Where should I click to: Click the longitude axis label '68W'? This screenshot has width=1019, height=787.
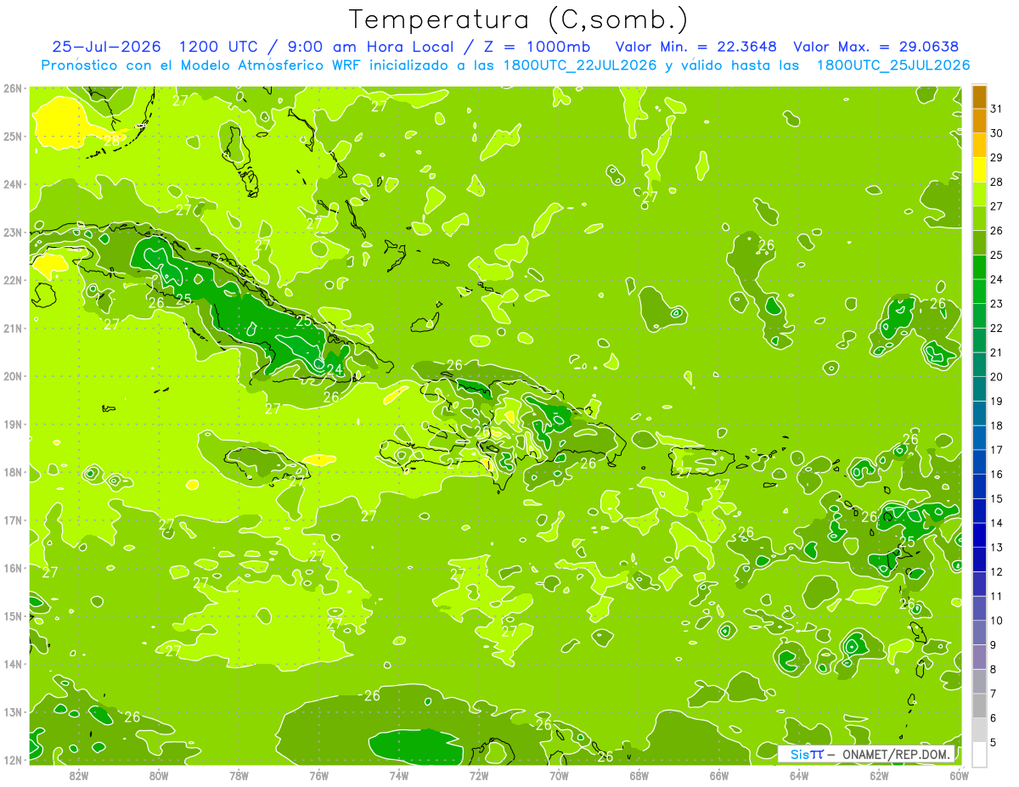pyautogui.click(x=639, y=775)
